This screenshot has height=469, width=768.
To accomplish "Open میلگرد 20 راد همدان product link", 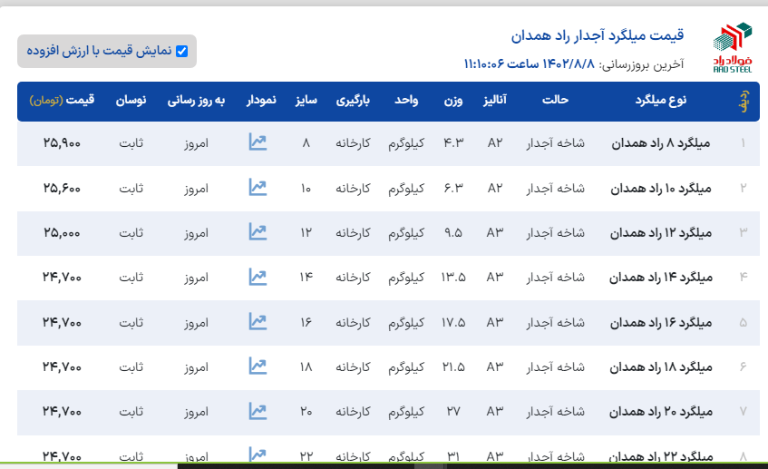I will pos(661,412).
